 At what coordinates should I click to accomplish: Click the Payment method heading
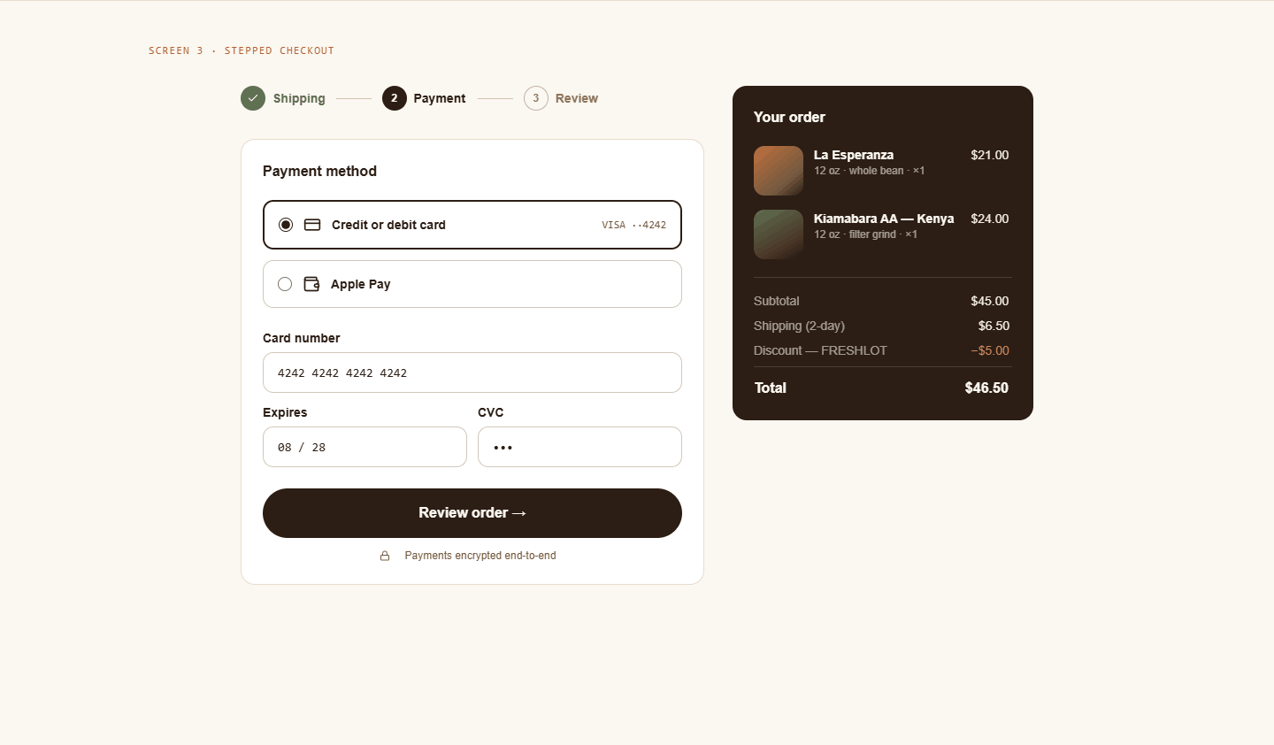tap(319, 171)
